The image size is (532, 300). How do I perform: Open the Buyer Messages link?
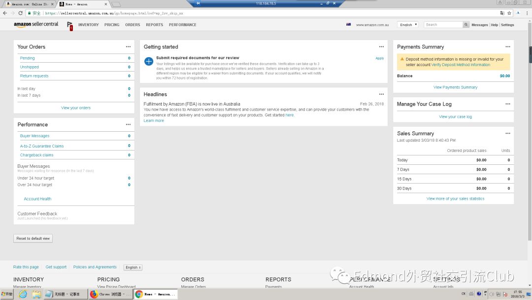pos(34,136)
